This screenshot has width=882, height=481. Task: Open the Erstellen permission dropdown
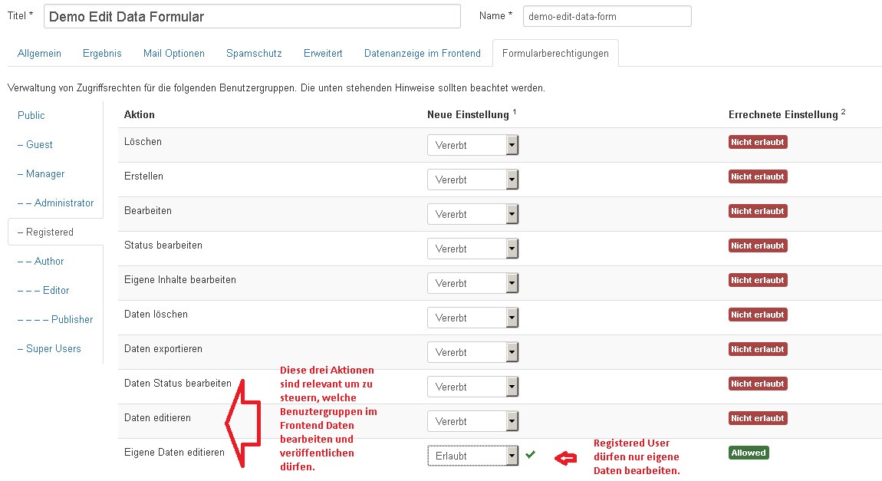click(472, 179)
